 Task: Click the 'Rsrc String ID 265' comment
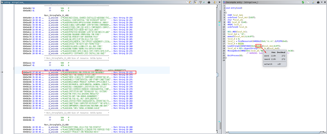pyautogui.click(x=122, y=39)
